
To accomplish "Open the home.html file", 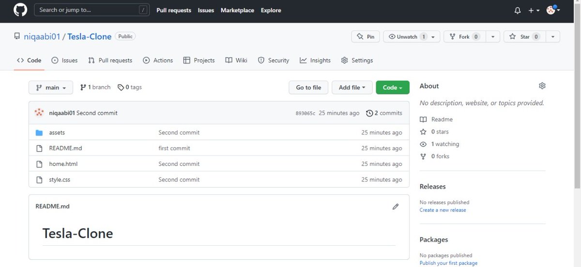I will 63,164.
